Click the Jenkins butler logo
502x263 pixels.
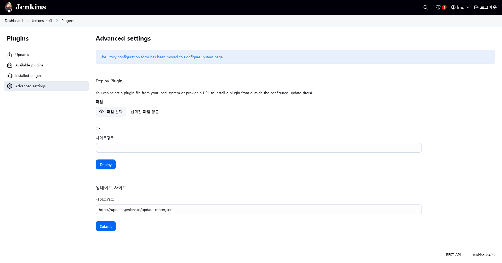tap(9, 7)
